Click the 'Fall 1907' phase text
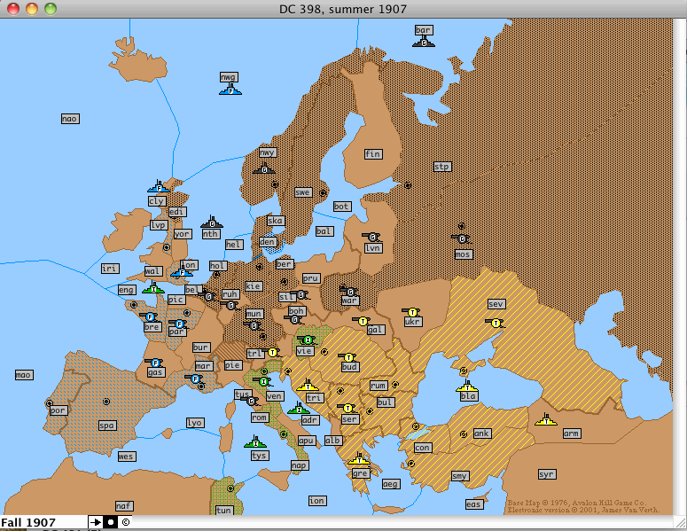This screenshot has width=687, height=531. tap(28, 523)
